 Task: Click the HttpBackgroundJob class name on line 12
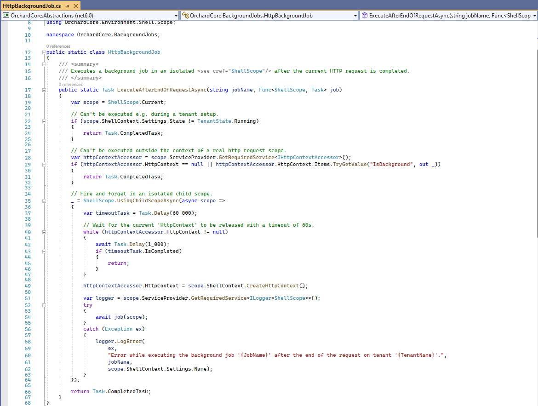tap(134, 52)
